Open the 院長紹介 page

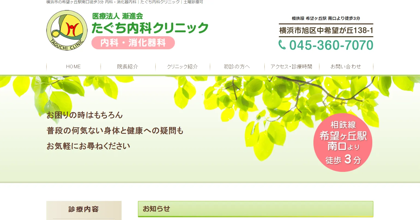tap(128, 67)
